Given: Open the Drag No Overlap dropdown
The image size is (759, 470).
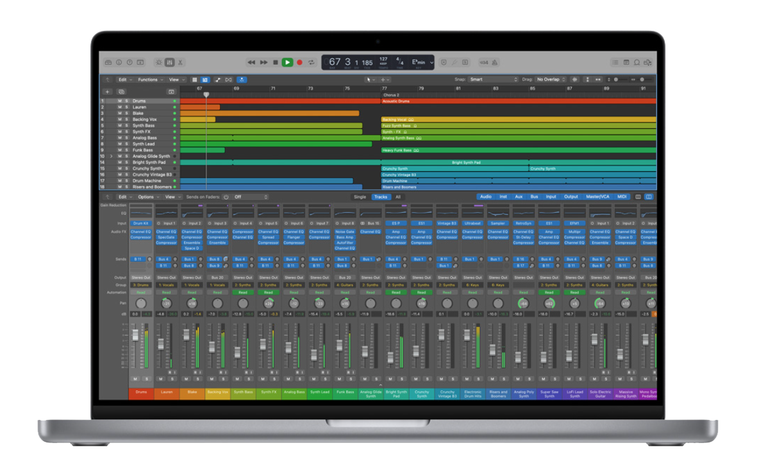Looking at the screenshot, I should (x=550, y=80).
